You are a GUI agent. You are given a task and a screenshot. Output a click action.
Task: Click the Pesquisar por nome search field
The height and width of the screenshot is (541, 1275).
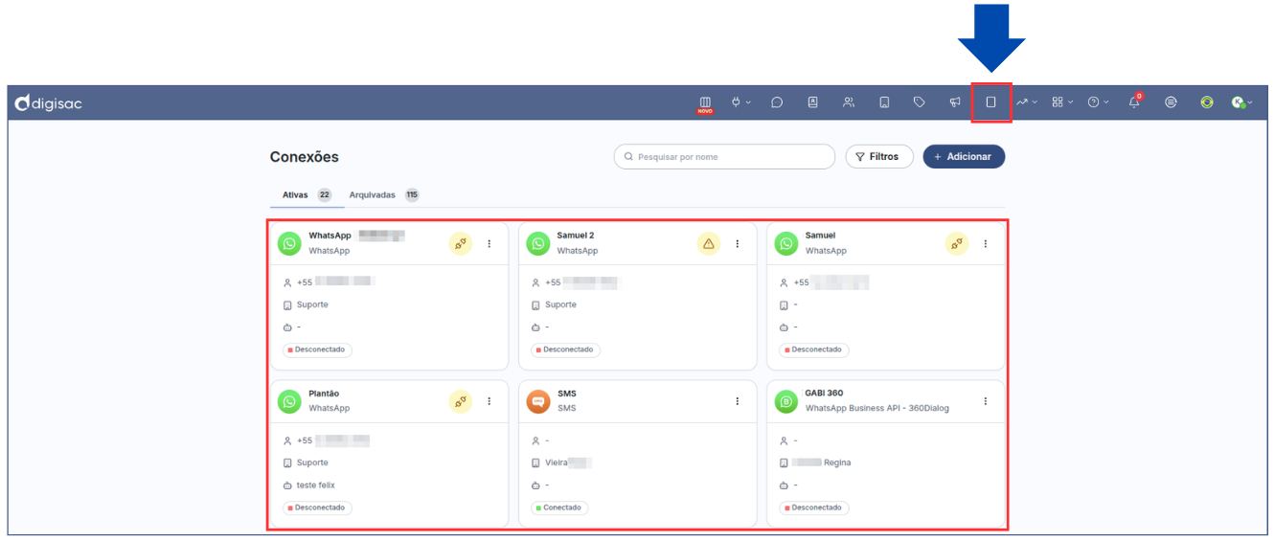pyautogui.click(x=724, y=157)
